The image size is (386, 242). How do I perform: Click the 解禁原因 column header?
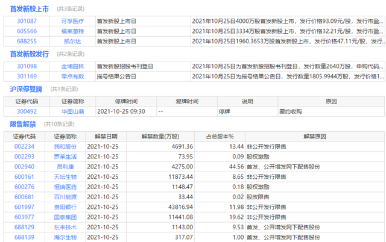pyautogui.click(x=315, y=137)
